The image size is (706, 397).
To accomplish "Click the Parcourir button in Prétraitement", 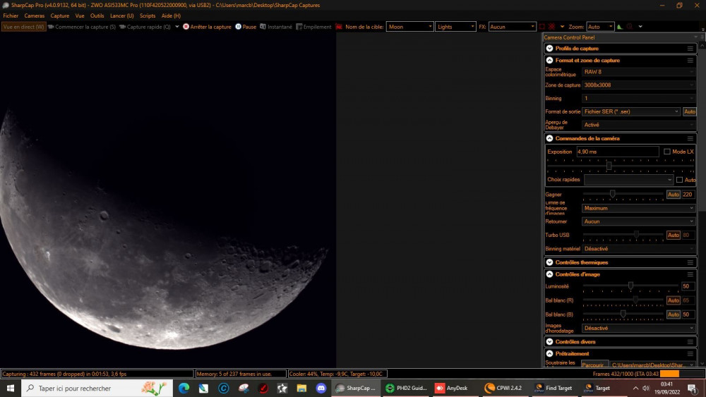I will click(x=594, y=365).
